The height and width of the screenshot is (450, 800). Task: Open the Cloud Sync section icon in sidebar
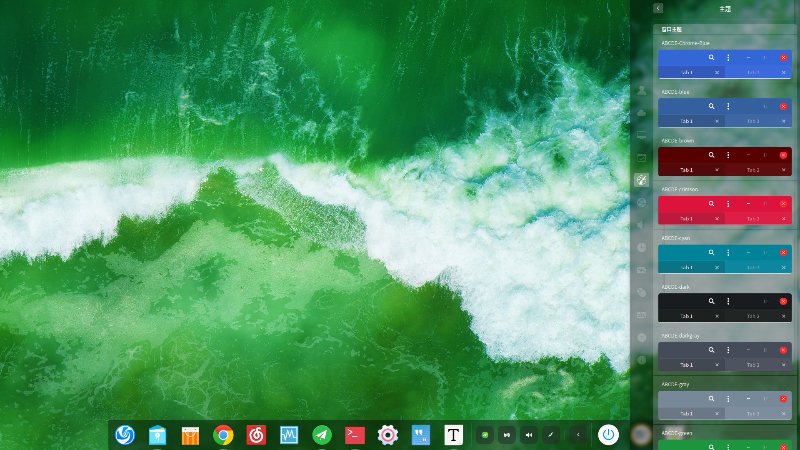(642, 112)
